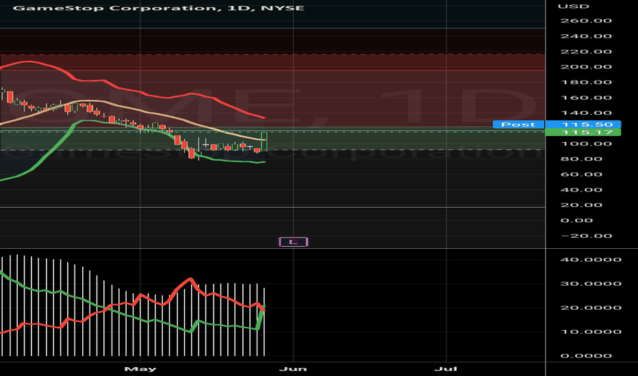The image size is (638, 376).
Task: Click the 'Jul' label on the time axis
Action: [x=446, y=369]
